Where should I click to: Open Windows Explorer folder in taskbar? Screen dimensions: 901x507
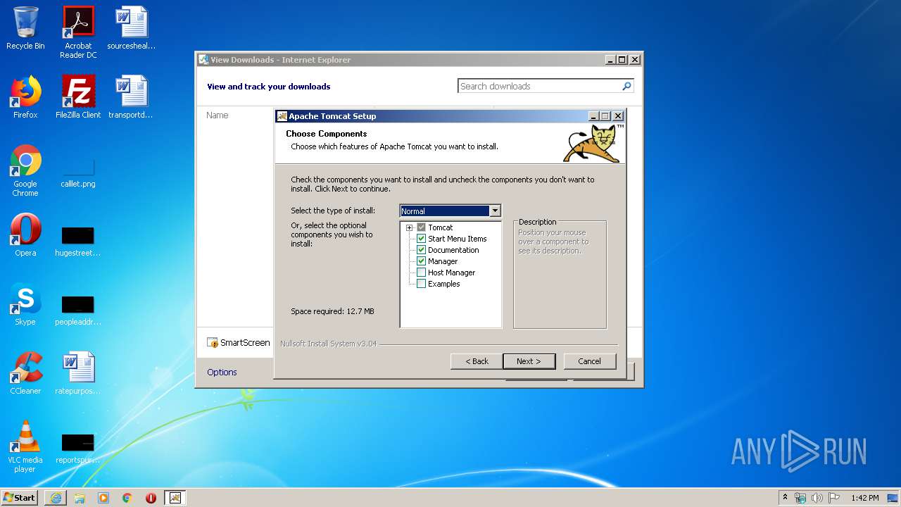[80, 498]
